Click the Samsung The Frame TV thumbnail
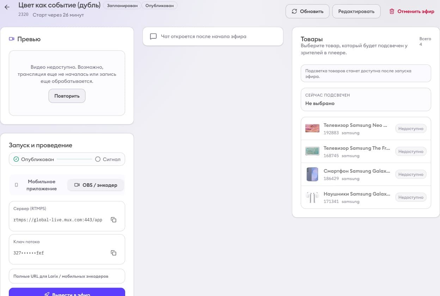 tap(312, 151)
